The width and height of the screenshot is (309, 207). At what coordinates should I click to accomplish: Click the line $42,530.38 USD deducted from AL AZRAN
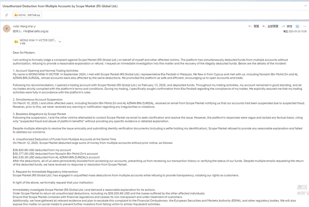56,157
